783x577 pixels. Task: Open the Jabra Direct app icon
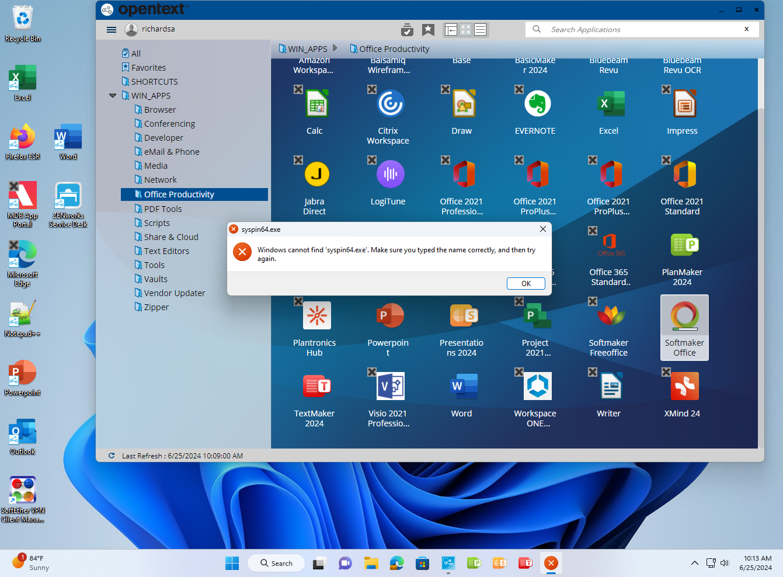(316, 174)
